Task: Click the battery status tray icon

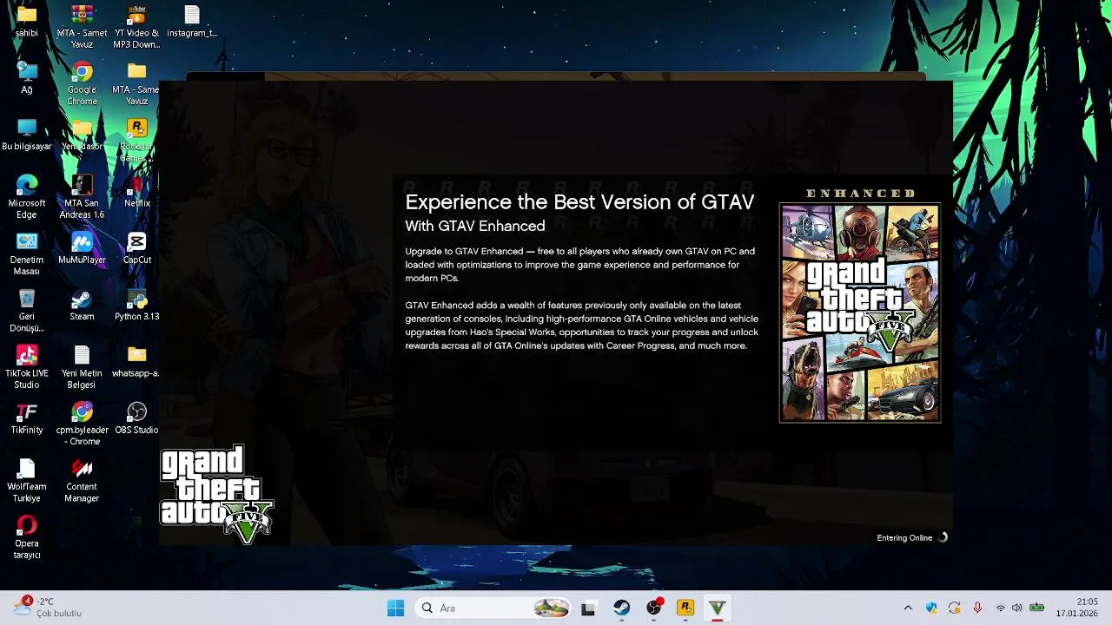Action: pyautogui.click(x=1036, y=609)
